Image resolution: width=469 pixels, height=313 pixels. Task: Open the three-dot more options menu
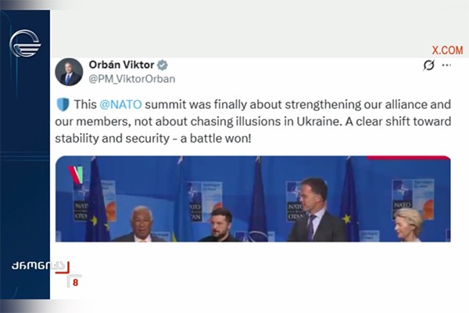pos(446,65)
